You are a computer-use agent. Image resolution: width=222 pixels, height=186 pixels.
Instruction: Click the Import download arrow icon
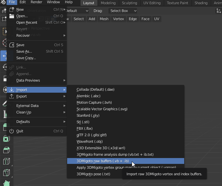click(x=12, y=90)
